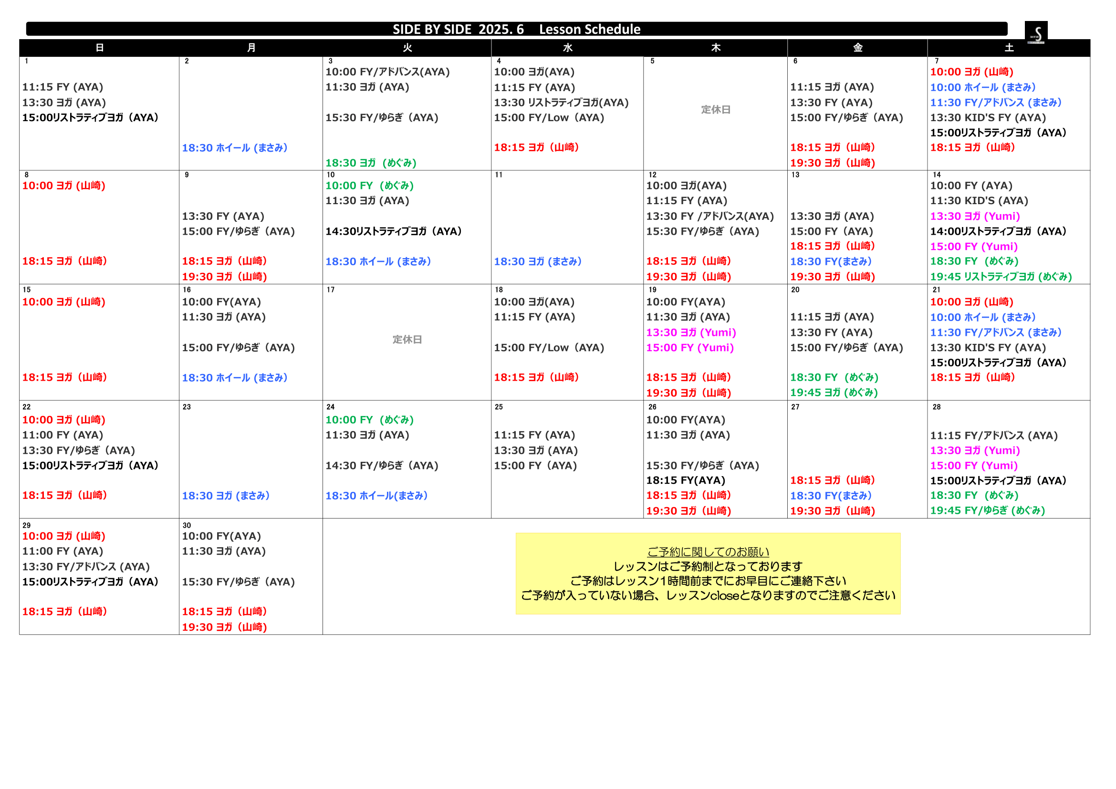Select '18:30 FY(まさみ)' on June 13
This screenshot has width=1116, height=789.
tap(831, 261)
